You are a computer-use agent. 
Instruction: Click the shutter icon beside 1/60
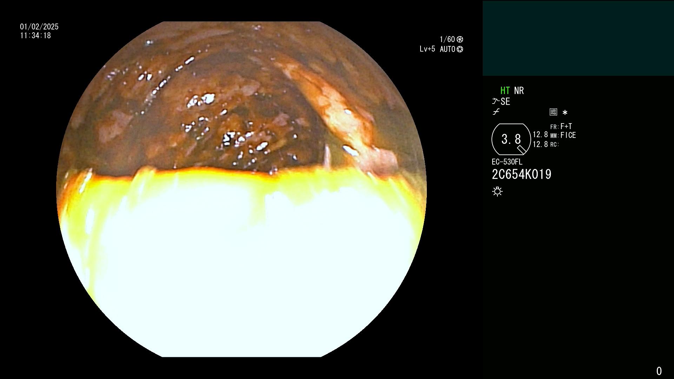point(460,39)
